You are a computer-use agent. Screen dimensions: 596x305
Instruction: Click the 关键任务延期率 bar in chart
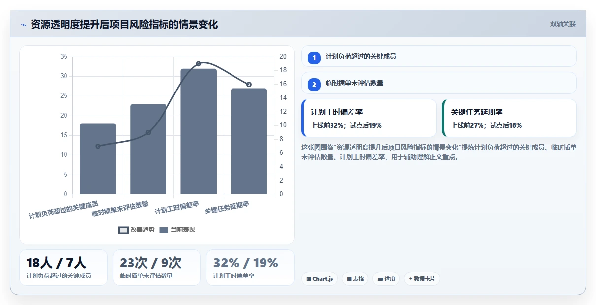click(x=249, y=141)
